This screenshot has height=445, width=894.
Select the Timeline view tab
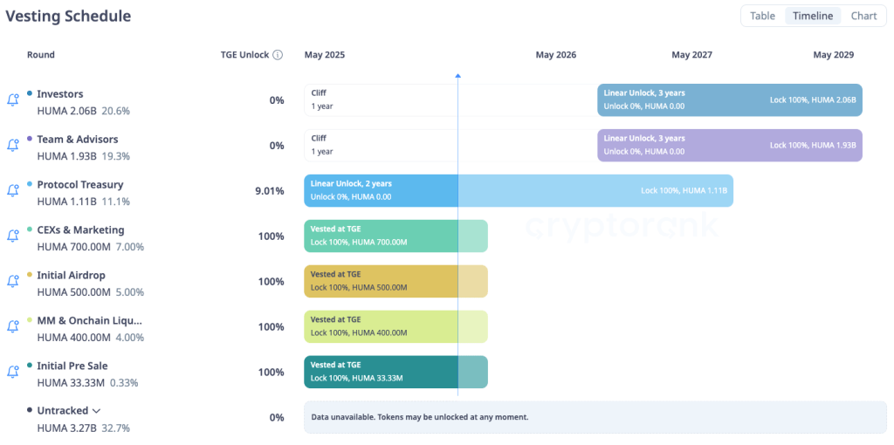pyautogui.click(x=813, y=16)
